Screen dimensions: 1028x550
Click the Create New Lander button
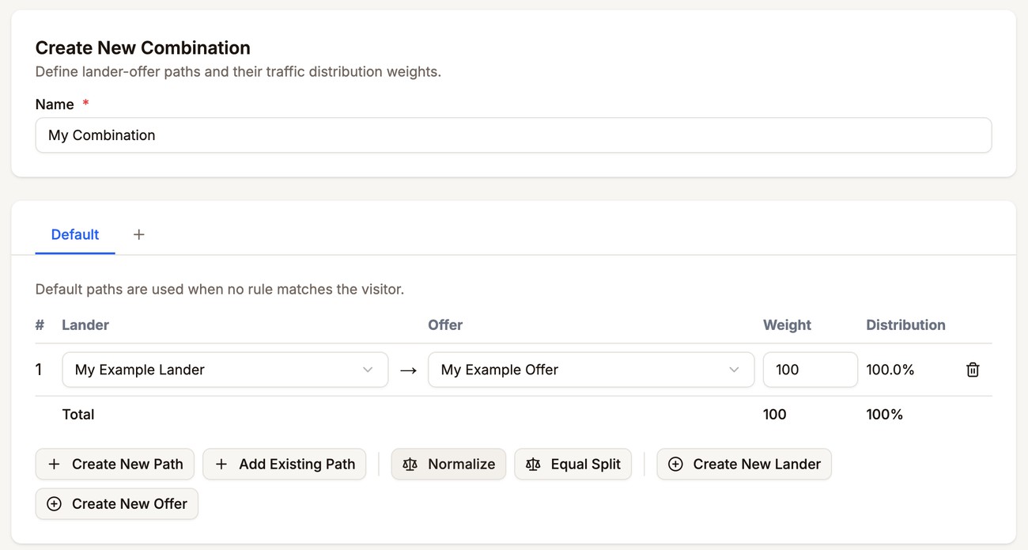744,464
